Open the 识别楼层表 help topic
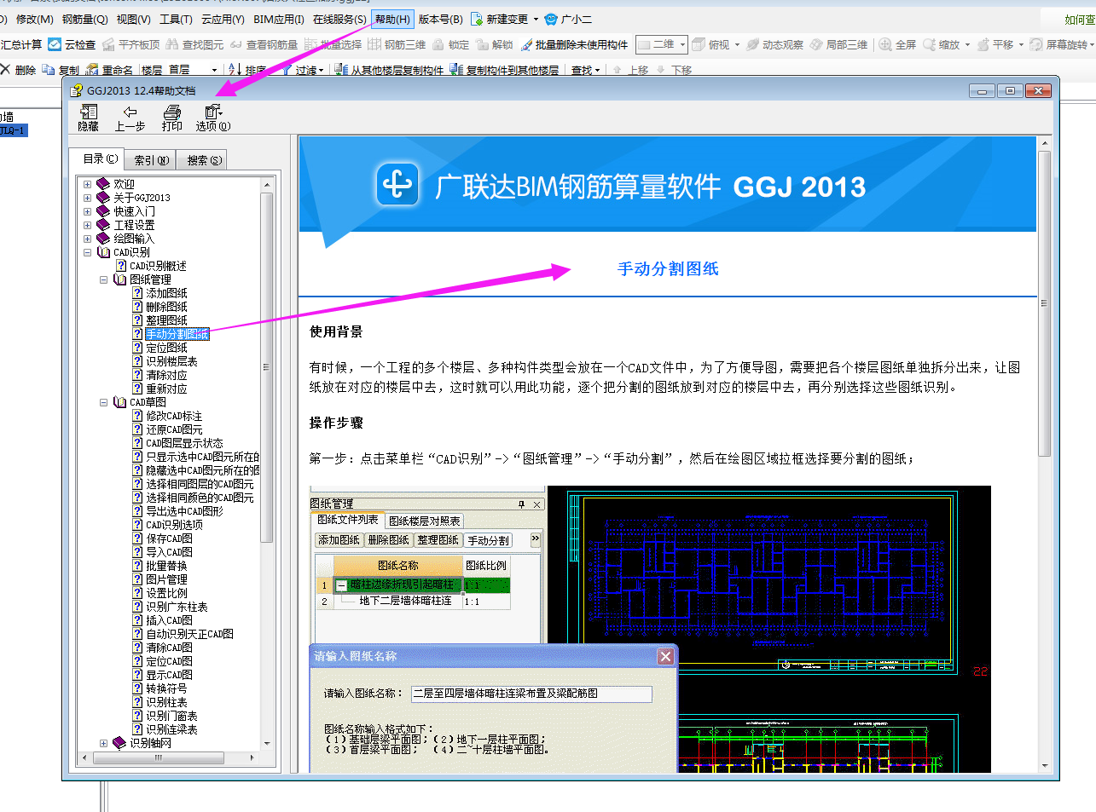1096x812 pixels. pyautogui.click(x=171, y=361)
